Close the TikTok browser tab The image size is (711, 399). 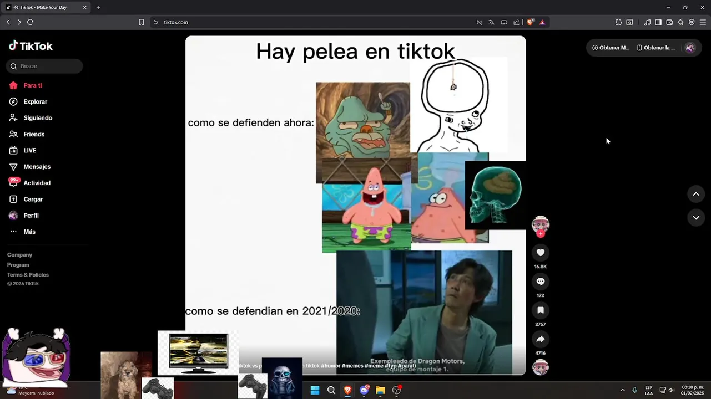click(85, 7)
